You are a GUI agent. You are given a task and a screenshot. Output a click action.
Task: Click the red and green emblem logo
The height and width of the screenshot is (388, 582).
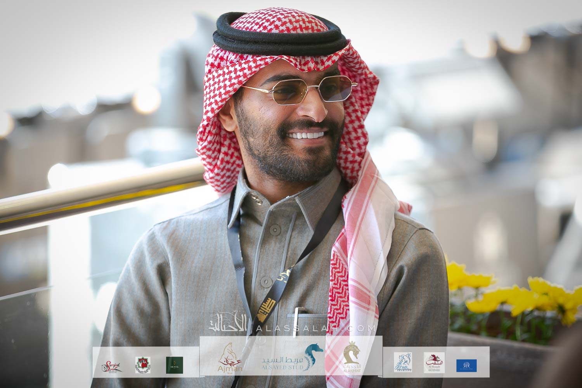(x=142, y=365)
